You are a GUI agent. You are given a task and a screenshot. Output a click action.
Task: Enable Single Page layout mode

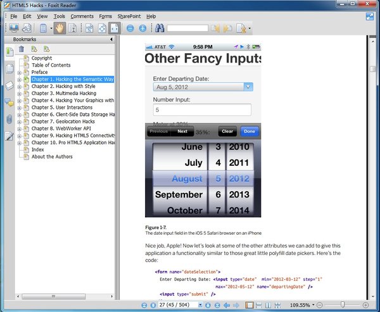coord(250,305)
